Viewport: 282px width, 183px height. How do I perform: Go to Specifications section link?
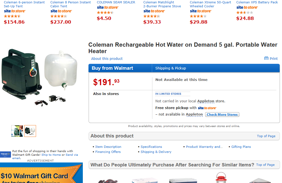click(151, 147)
